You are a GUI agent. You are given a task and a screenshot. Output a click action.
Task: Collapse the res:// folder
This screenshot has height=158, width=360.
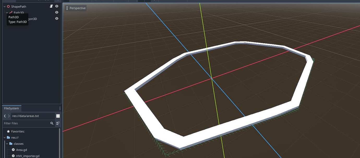coord(4,137)
